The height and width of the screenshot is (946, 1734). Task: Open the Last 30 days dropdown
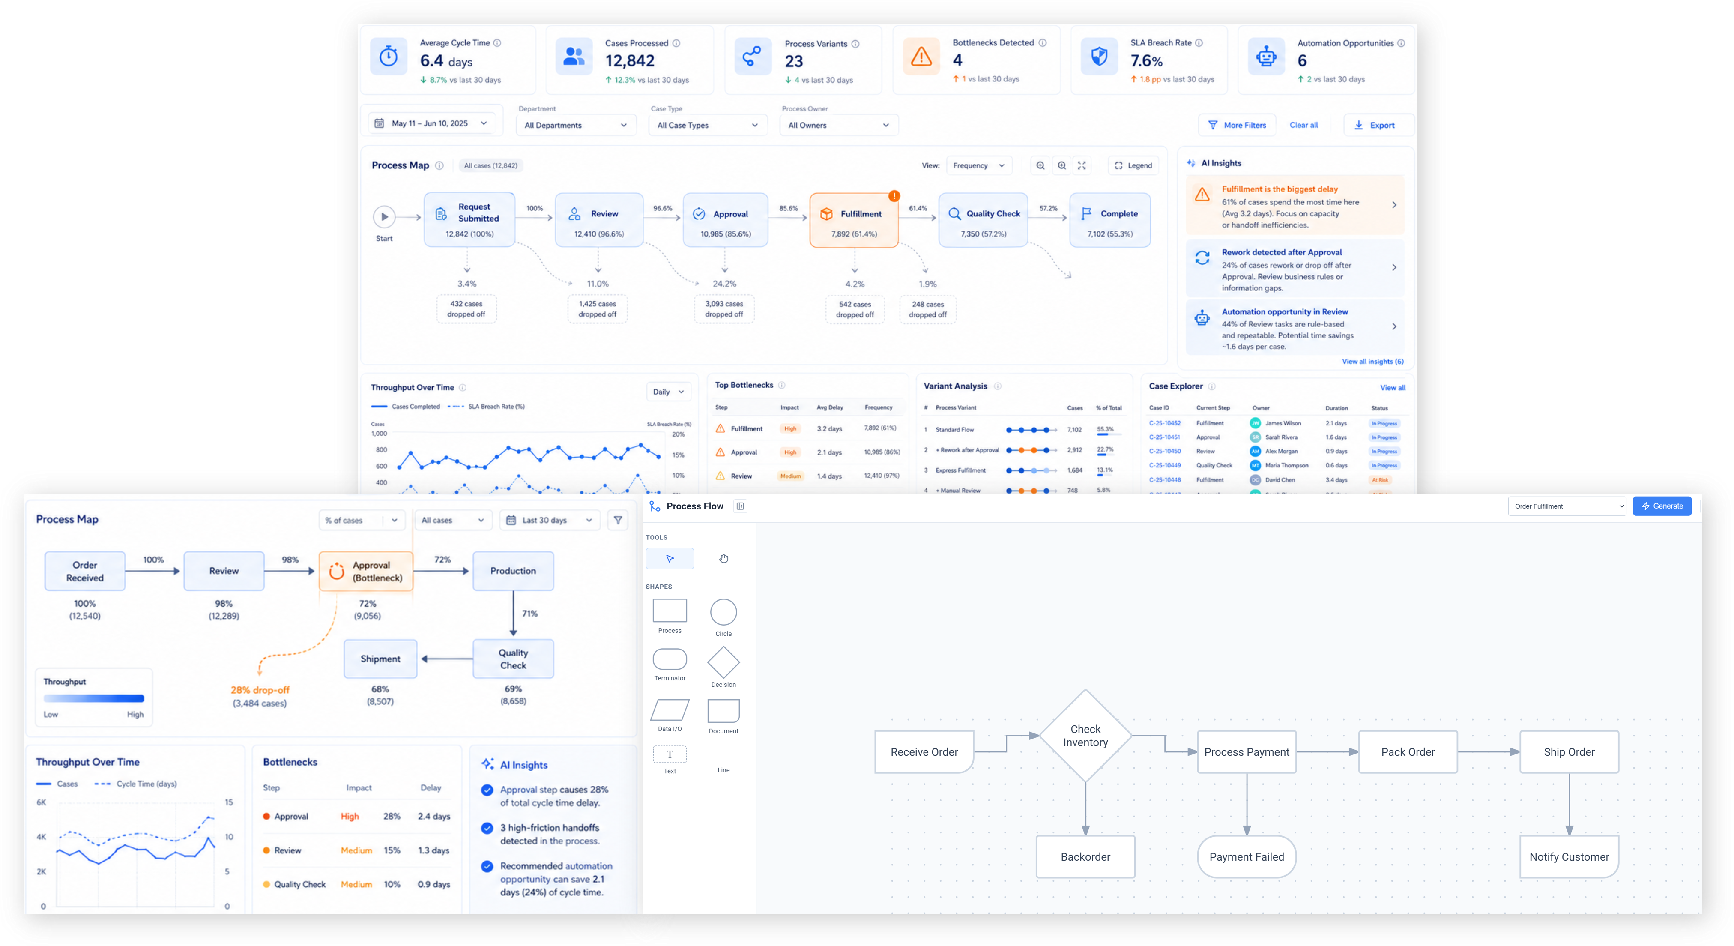pyautogui.click(x=550, y=521)
